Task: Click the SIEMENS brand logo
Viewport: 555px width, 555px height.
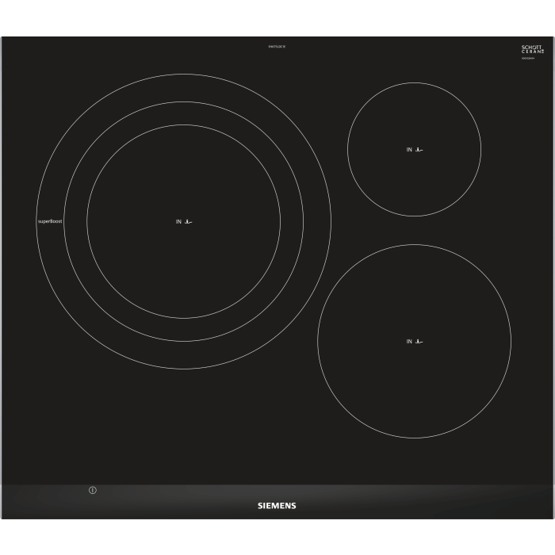Action: [277, 505]
